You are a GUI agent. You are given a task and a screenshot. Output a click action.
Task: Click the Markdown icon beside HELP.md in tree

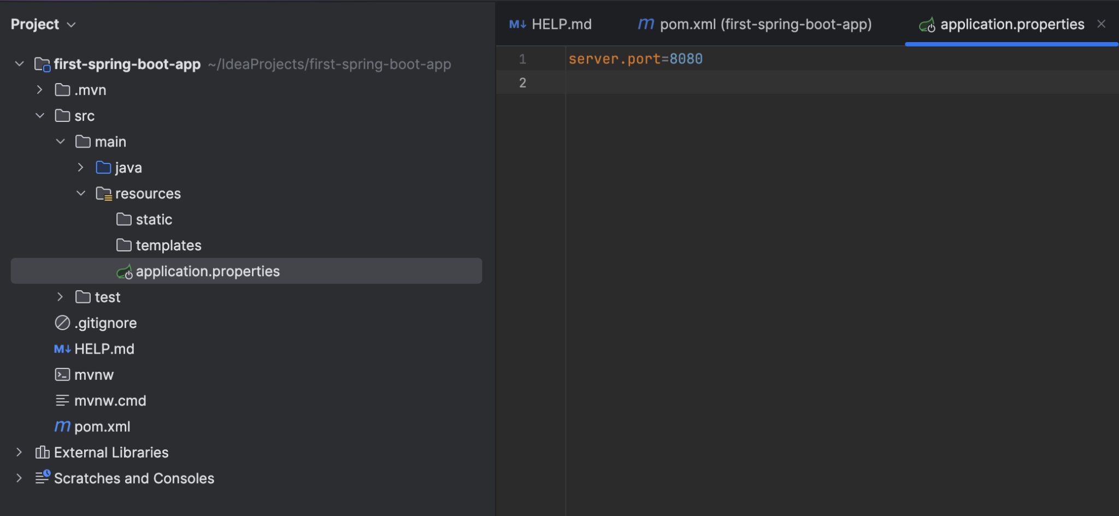pyautogui.click(x=62, y=349)
